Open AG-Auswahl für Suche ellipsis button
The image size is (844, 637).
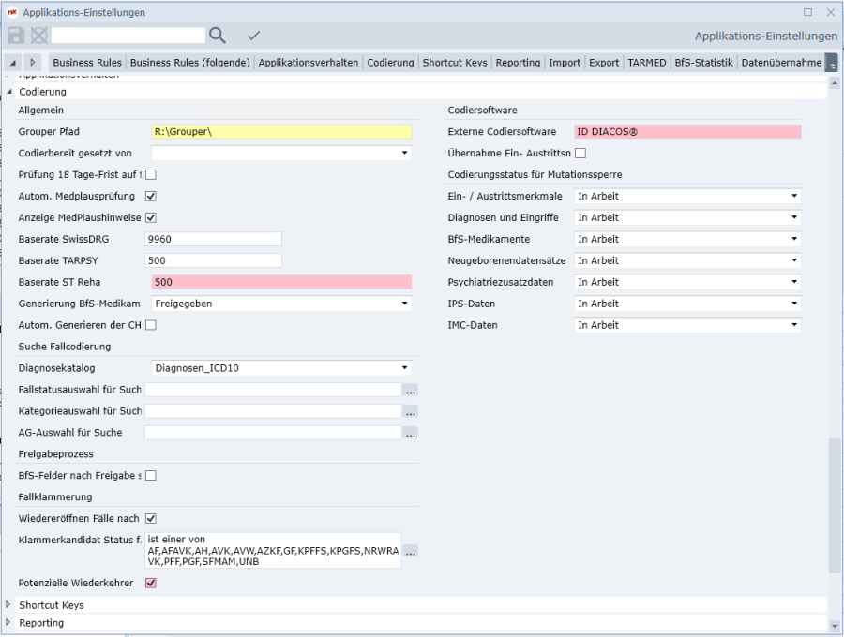(x=410, y=433)
